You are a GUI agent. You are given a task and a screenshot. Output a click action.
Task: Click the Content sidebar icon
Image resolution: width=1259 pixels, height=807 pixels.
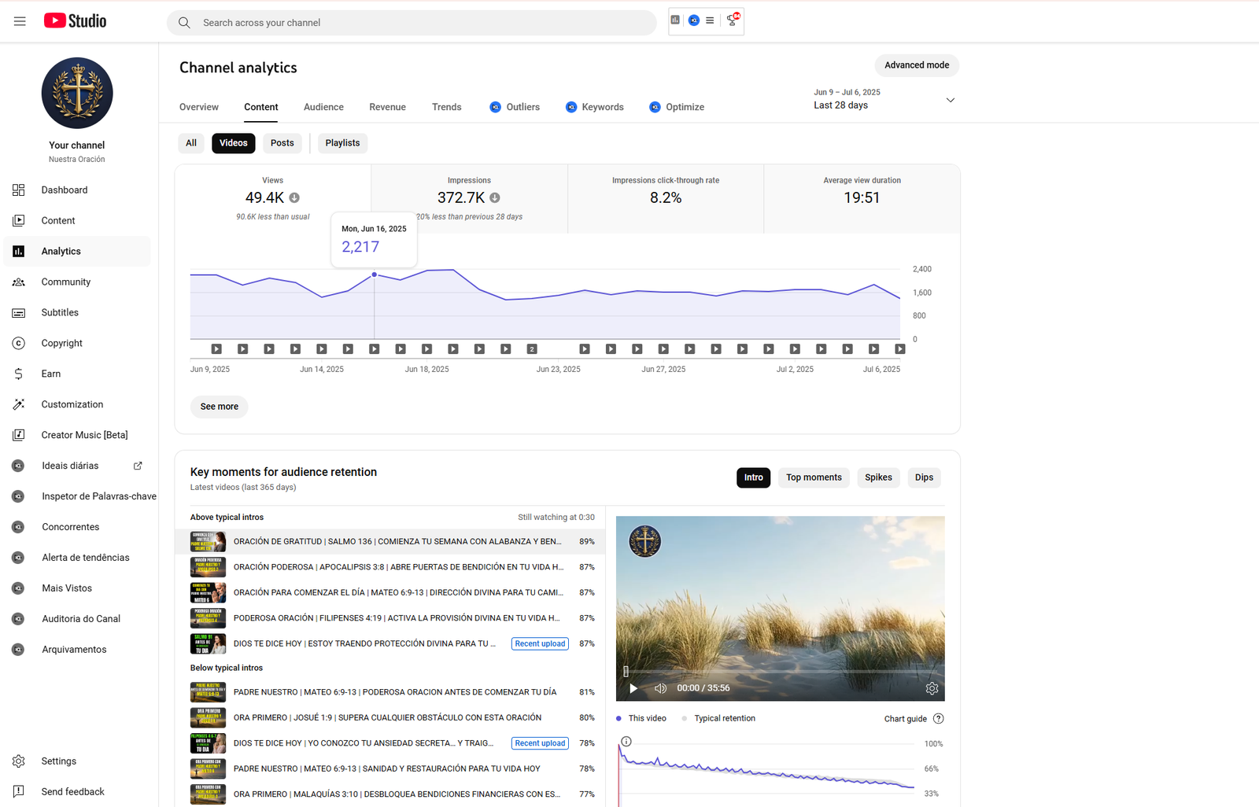(x=19, y=221)
